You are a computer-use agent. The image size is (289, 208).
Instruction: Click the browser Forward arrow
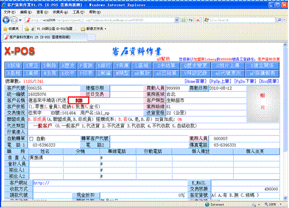point(14,20)
